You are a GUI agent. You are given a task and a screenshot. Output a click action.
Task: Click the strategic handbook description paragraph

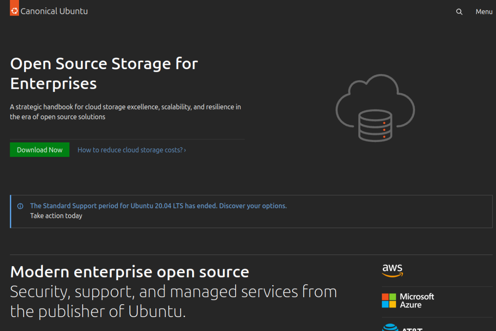[125, 112]
